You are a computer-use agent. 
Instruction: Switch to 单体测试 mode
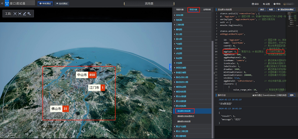tap(45, 4)
